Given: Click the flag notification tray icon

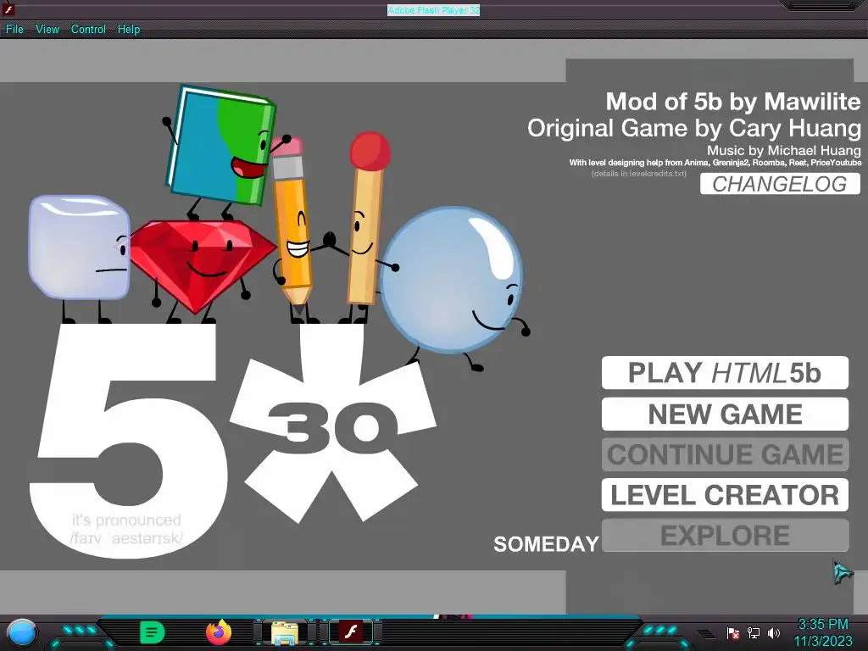Looking at the screenshot, I should click(x=733, y=632).
